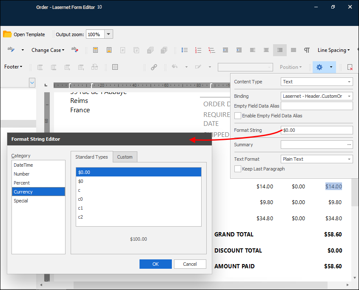Expand the left panel chevron dropdown
The image size is (359, 290).
click(32, 82)
